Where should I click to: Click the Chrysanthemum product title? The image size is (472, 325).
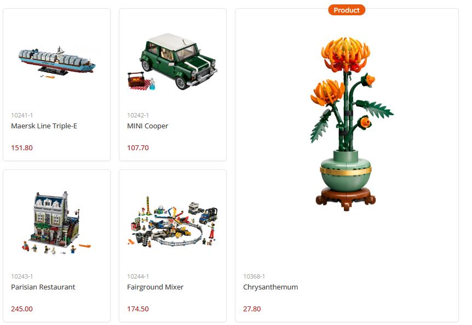270,287
